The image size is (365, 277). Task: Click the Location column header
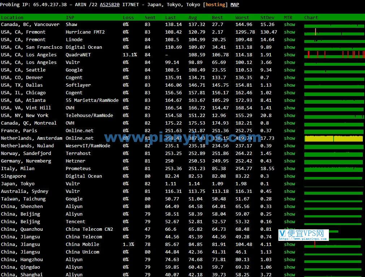pyautogui.click(x=12, y=17)
